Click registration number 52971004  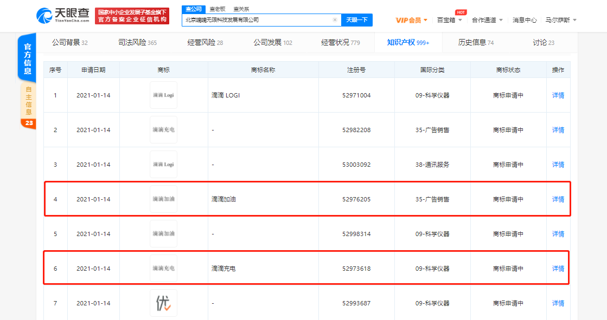[x=356, y=95]
